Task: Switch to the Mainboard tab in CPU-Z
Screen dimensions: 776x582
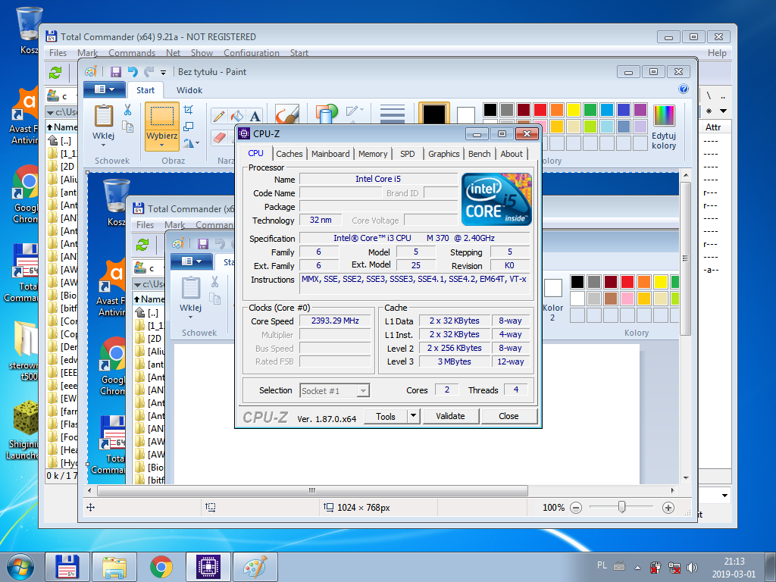Action: (330, 154)
